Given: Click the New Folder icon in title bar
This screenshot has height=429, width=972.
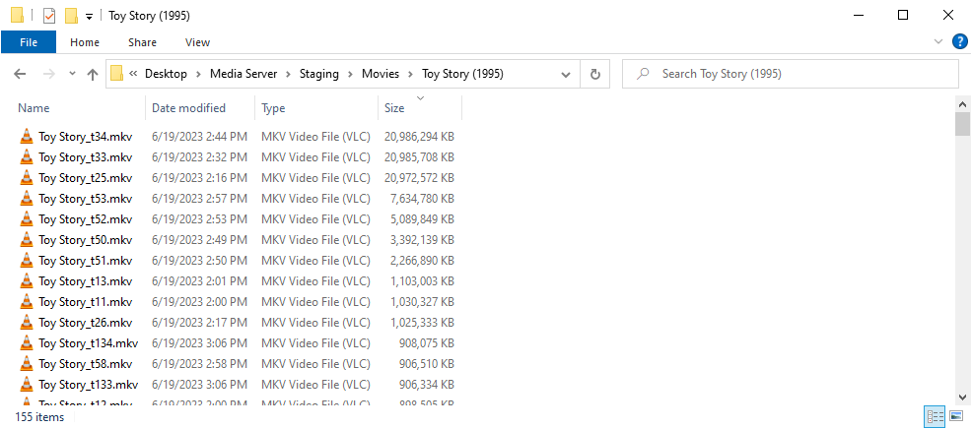Looking at the screenshot, I should pos(71,16).
